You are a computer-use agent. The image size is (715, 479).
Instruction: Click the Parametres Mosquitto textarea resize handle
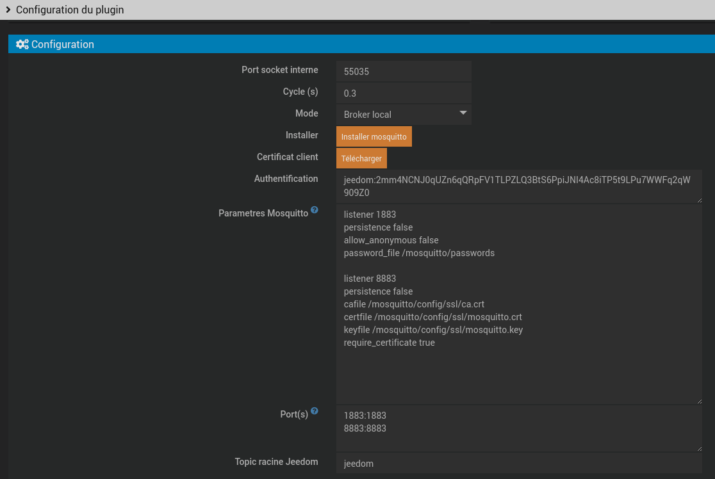700,401
